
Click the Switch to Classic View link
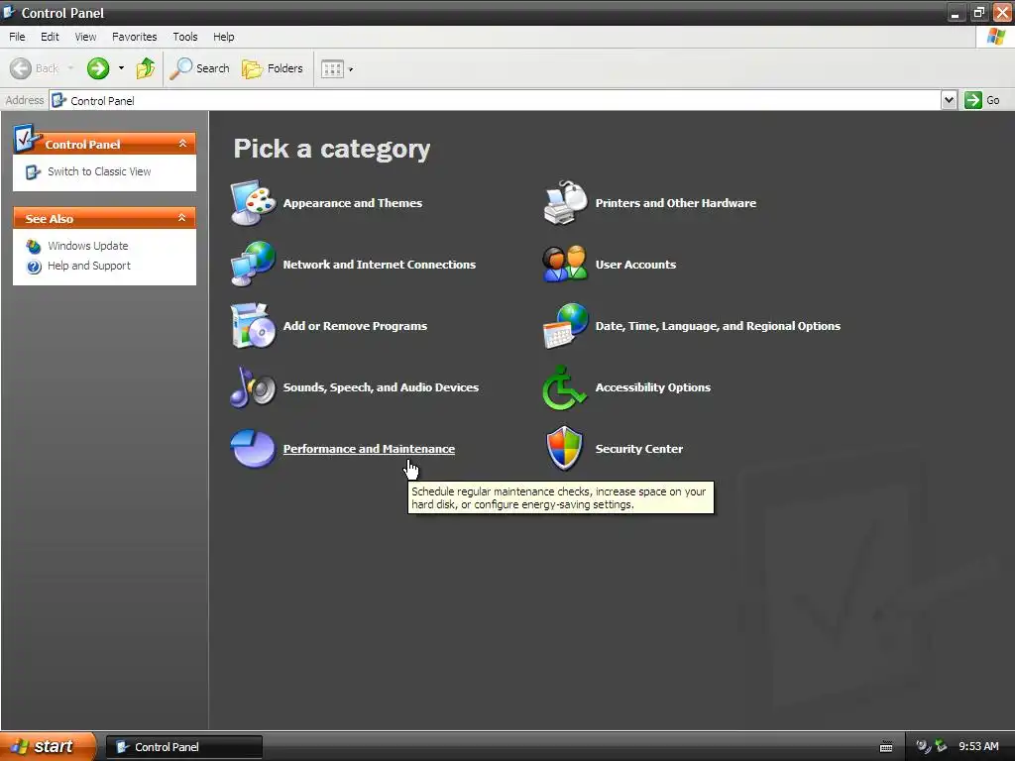coord(99,171)
